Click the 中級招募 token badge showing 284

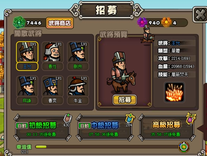coord(130,118)
